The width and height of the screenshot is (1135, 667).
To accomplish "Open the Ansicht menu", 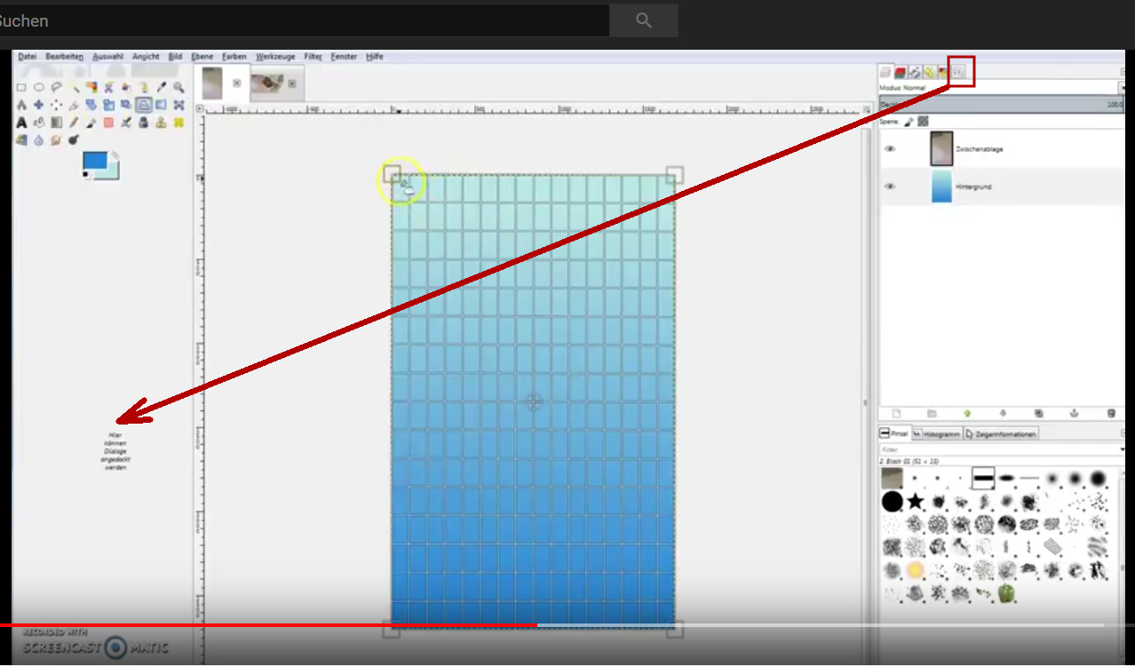I will click(146, 57).
